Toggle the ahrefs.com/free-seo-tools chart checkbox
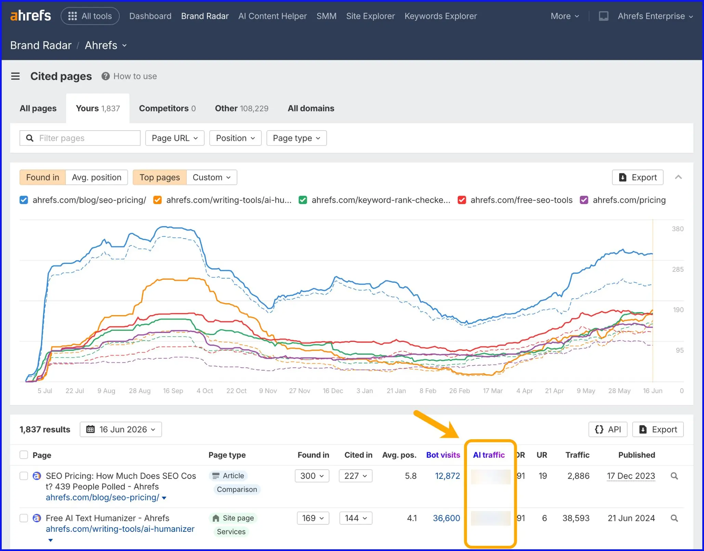 (x=462, y=200)
